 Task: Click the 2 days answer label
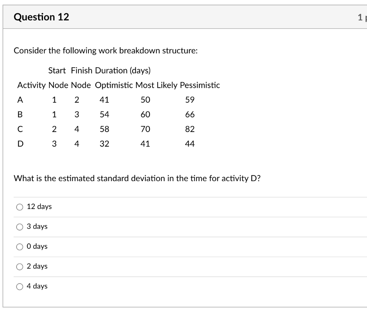click(37, 266)
